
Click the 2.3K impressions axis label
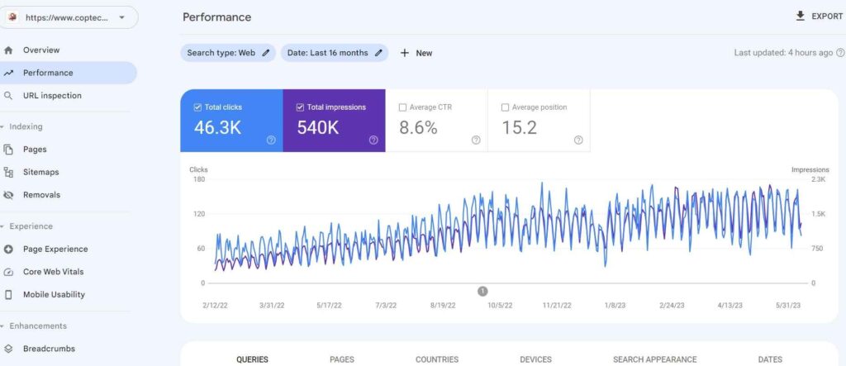point(818,179)
